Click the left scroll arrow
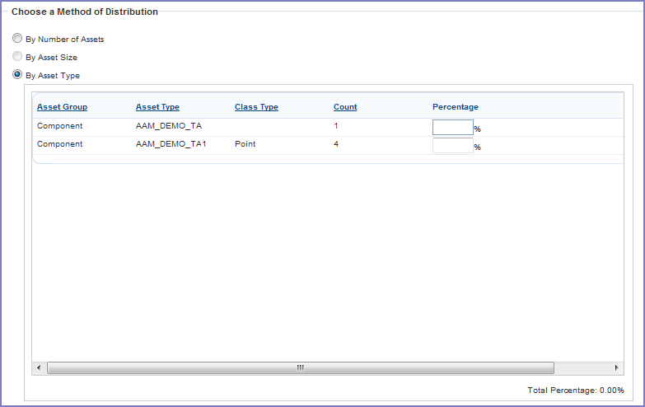This screenshot has width=645, height=407. click(39, 367)
